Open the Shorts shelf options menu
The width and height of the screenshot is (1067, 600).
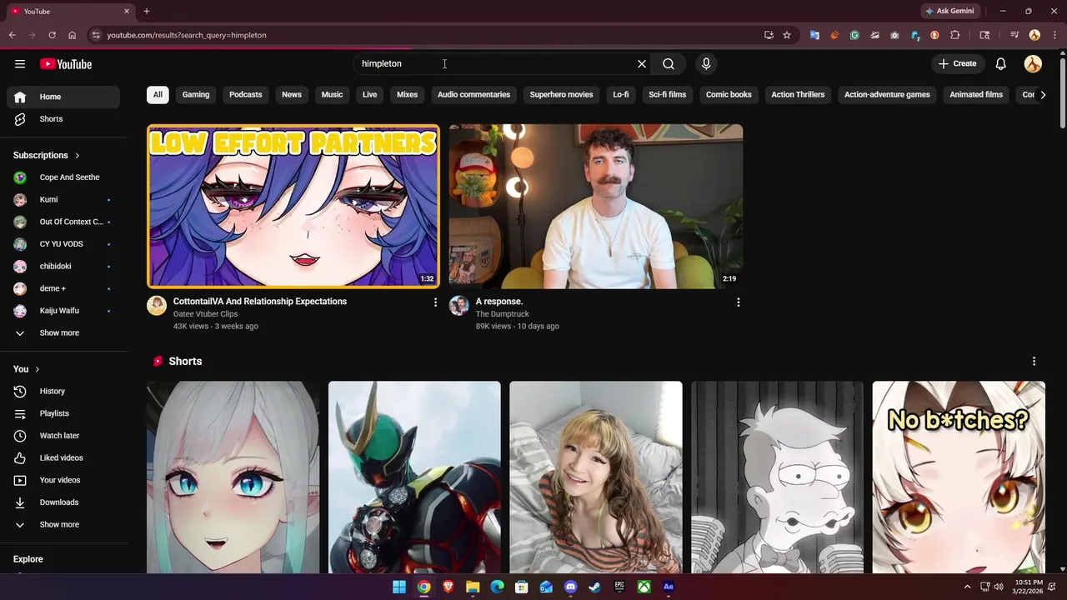coord(1034,361)
